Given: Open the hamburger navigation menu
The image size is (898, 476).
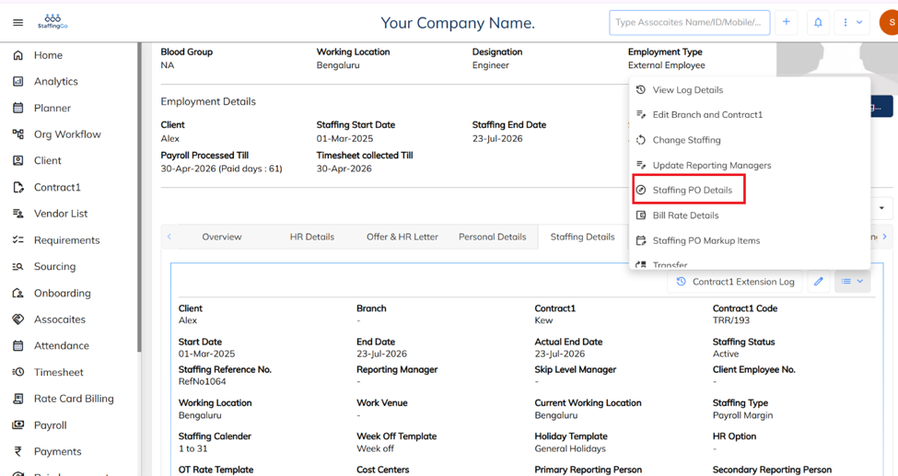Looking at the screenshot, I should tap(17, 22).
